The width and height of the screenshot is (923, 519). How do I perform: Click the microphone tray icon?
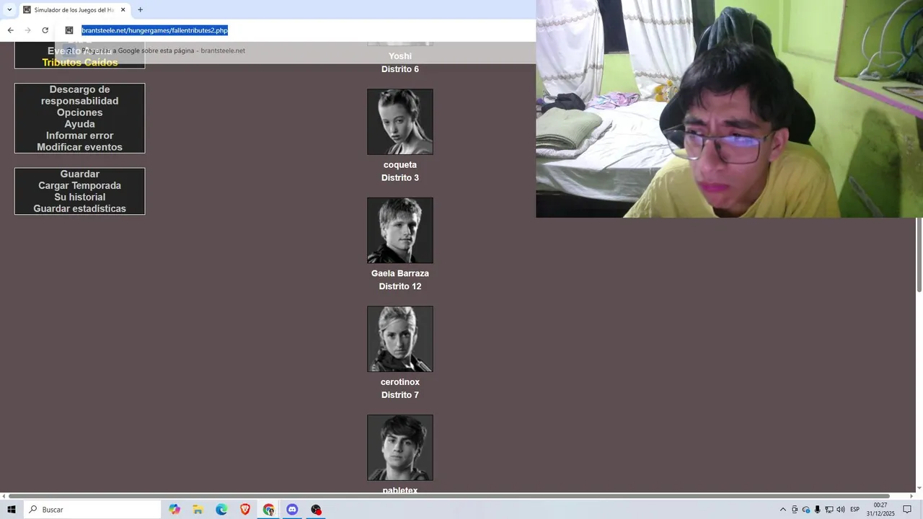[x=818, y=510]
